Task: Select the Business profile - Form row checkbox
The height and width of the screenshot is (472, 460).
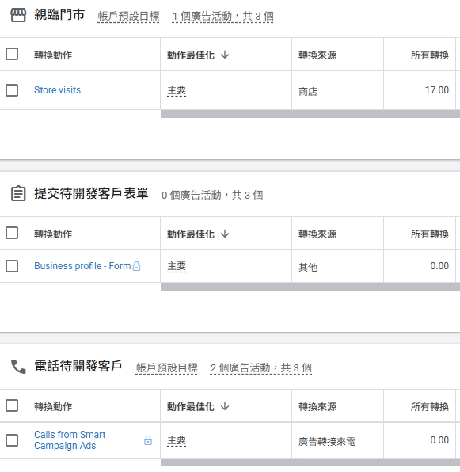Action: tap(12, 266)
